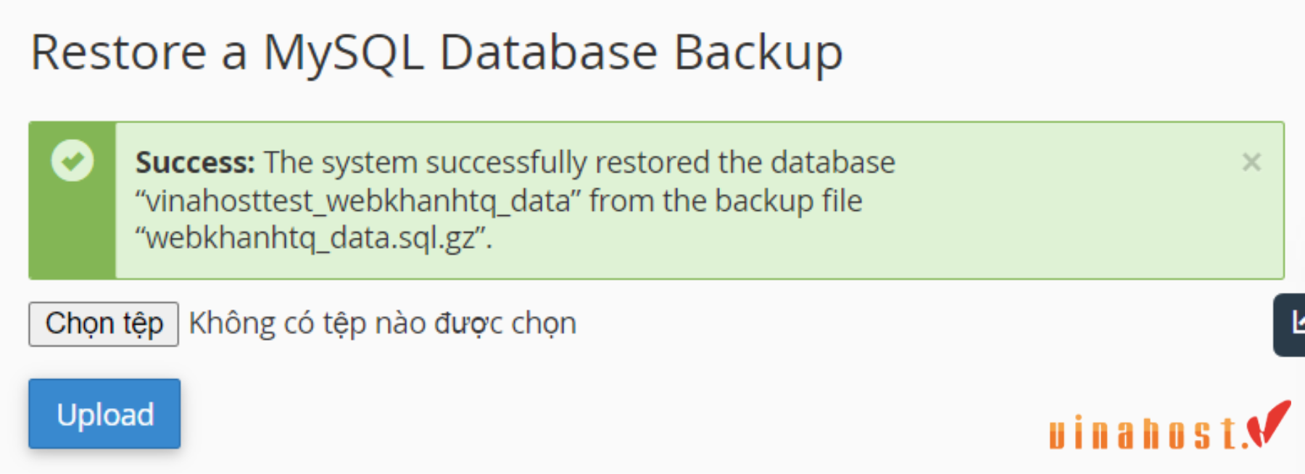This screenshot has width=1305, height=474.
Task: Dismiss the success alert with the X
Action: pyautogui.click(x=1251, y=162)
